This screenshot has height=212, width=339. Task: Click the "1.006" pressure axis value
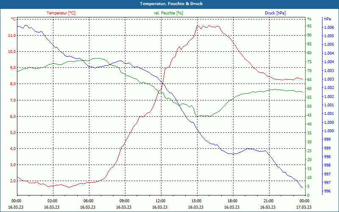[x=329, y=27]
